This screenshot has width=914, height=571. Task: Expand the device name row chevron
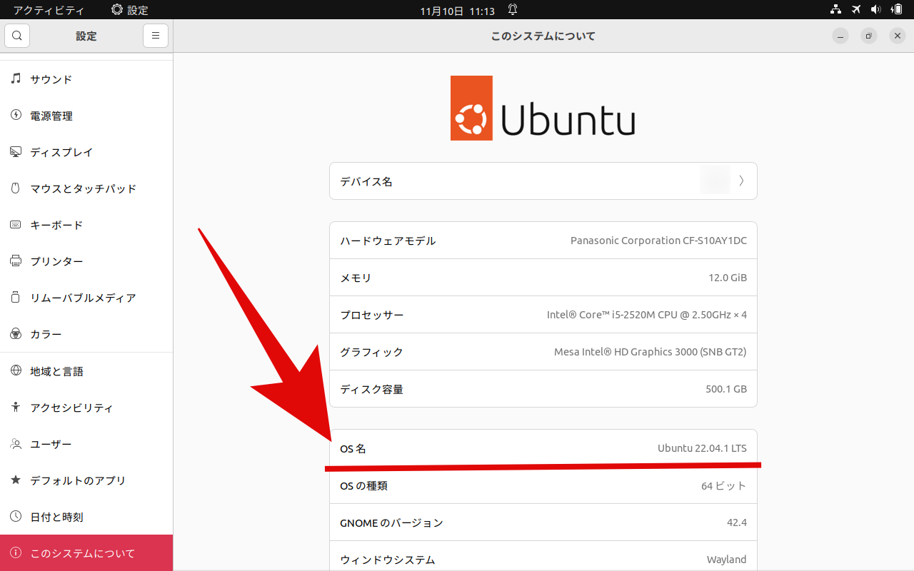coord(740,181)
